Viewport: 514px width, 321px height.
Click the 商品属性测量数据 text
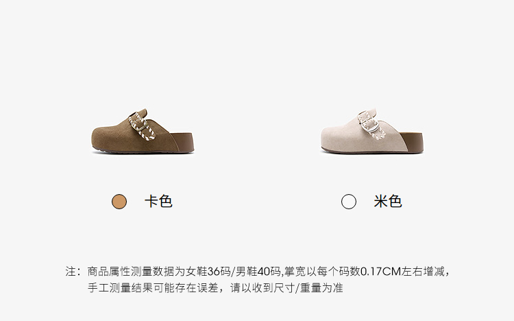pyautogui.click(x=131, y=272)
